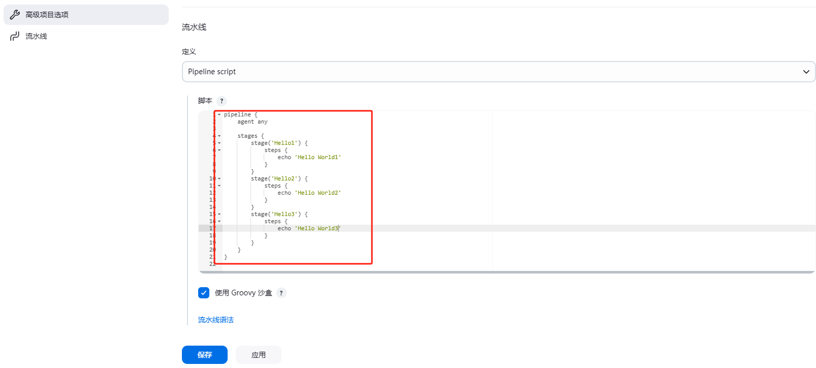Click the 定义 label
The image size is (816, 368).
click(x=189, y=51)
